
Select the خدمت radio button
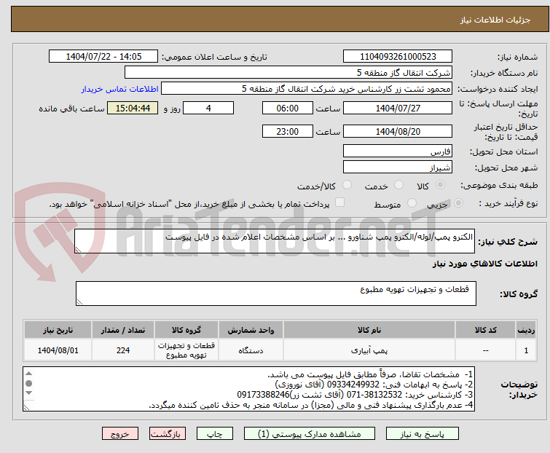tap(398, 185)
